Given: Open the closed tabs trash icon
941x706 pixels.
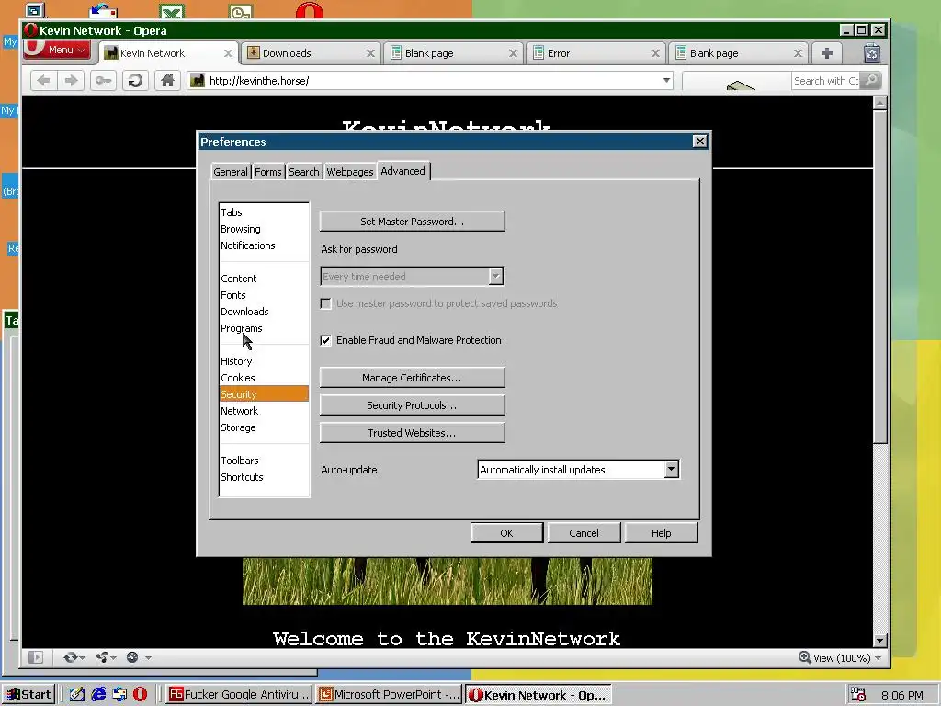Looking at the screenshot, I should click(x=872, y=53).
